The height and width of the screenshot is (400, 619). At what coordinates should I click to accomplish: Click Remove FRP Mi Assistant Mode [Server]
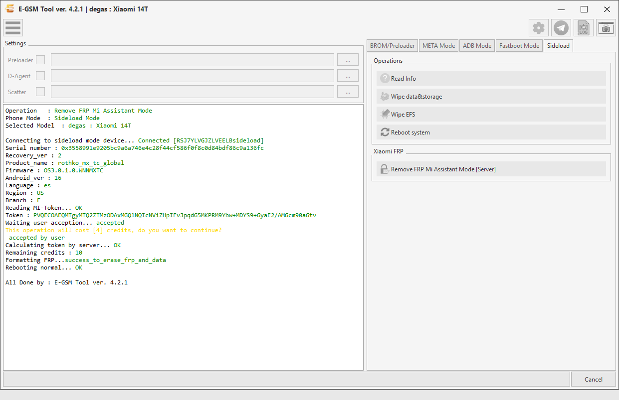coord(491,169)
